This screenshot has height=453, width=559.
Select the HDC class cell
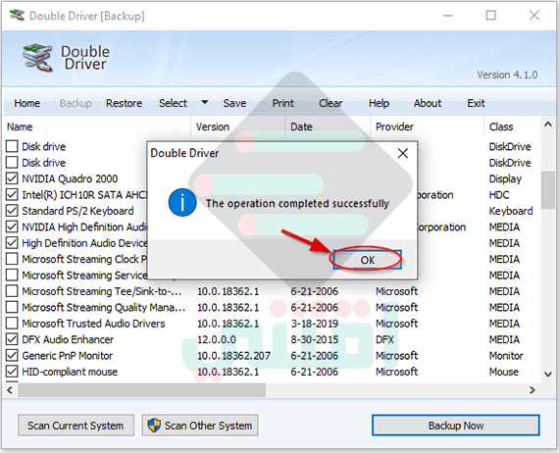click(499, 194)
